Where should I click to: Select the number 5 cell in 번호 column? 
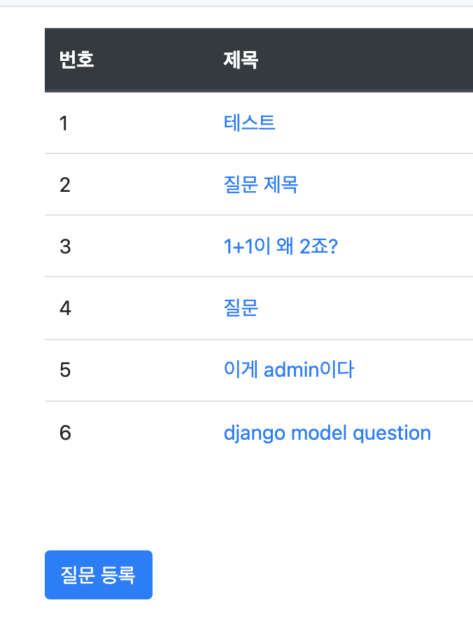65,370
